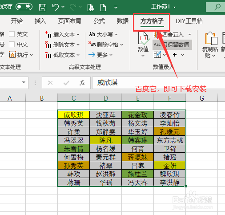Screen dimensions: 225x215
Task: Click the Undo arrow icon
Action: pyautogui.click(x=56, y=7)
